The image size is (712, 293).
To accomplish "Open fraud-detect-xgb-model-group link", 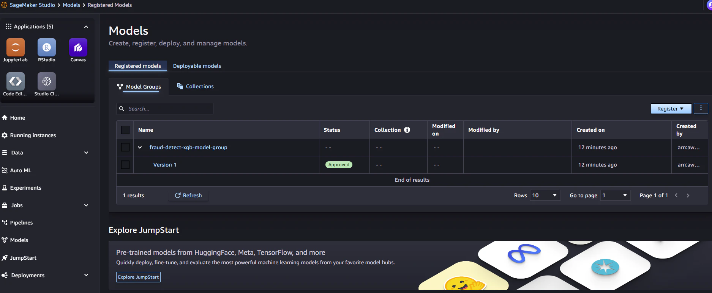I will [188, 147].
